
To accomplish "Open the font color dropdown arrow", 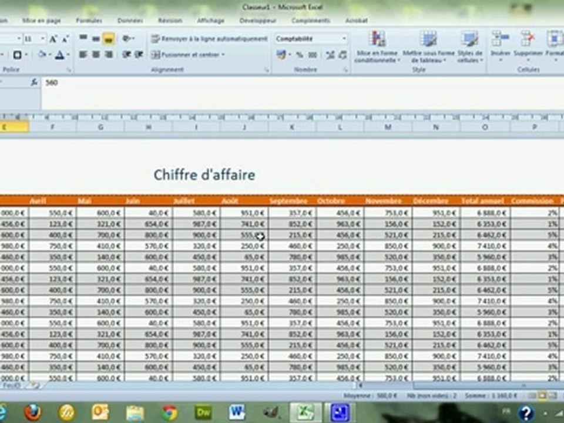I will (68, 55).
